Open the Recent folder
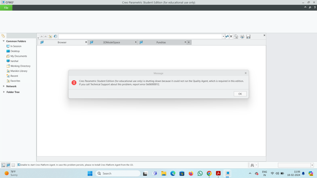The image size is (317, 178). click(x=12, y=76)
